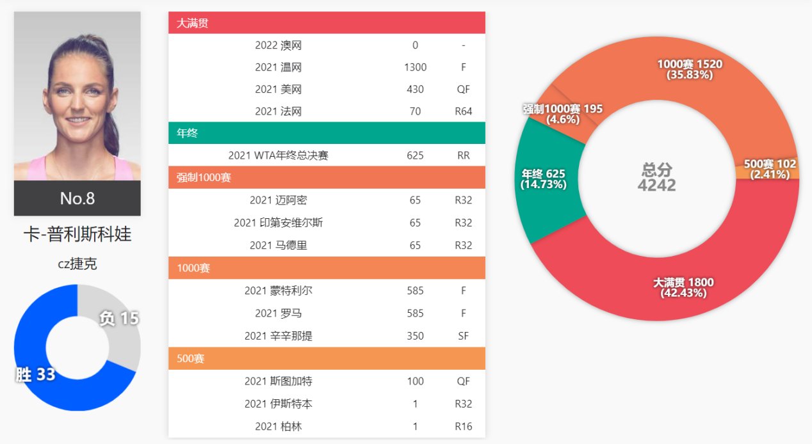
Task: Select the 2021 温网 row
Action: point(327,67)
